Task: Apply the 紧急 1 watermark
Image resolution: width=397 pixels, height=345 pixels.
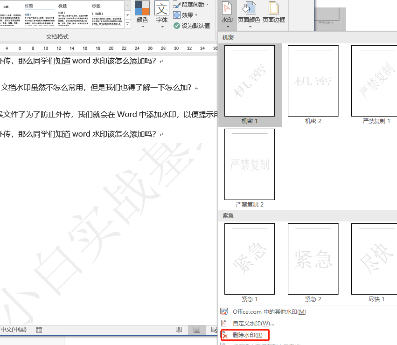Action: [x=250, y=263]
